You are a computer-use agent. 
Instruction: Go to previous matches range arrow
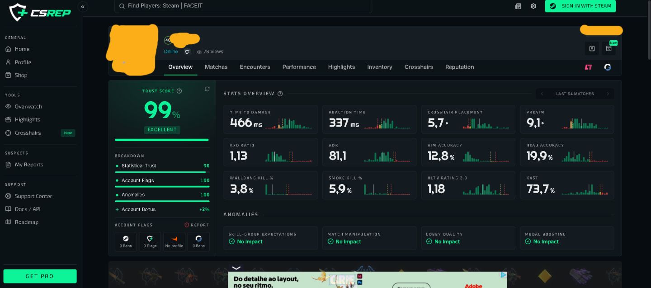click(x=542, y=94)
